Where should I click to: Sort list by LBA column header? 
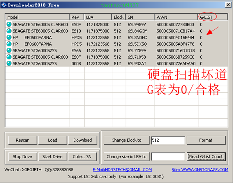click(x=98, y=17)
